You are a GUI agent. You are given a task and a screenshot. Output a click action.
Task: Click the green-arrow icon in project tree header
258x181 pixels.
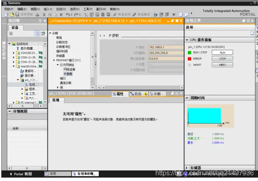coord(43,34)
